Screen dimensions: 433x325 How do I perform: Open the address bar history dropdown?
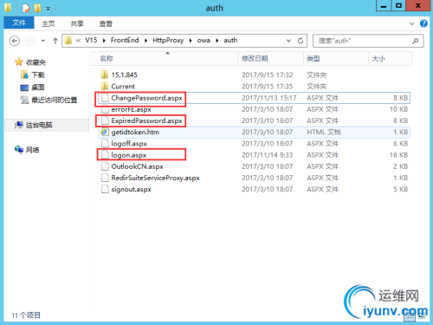point(288,41)
